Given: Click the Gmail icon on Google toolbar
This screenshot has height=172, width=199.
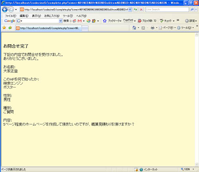Looking at the screenshot, I should pyautogui.click(x=80, y=21).
